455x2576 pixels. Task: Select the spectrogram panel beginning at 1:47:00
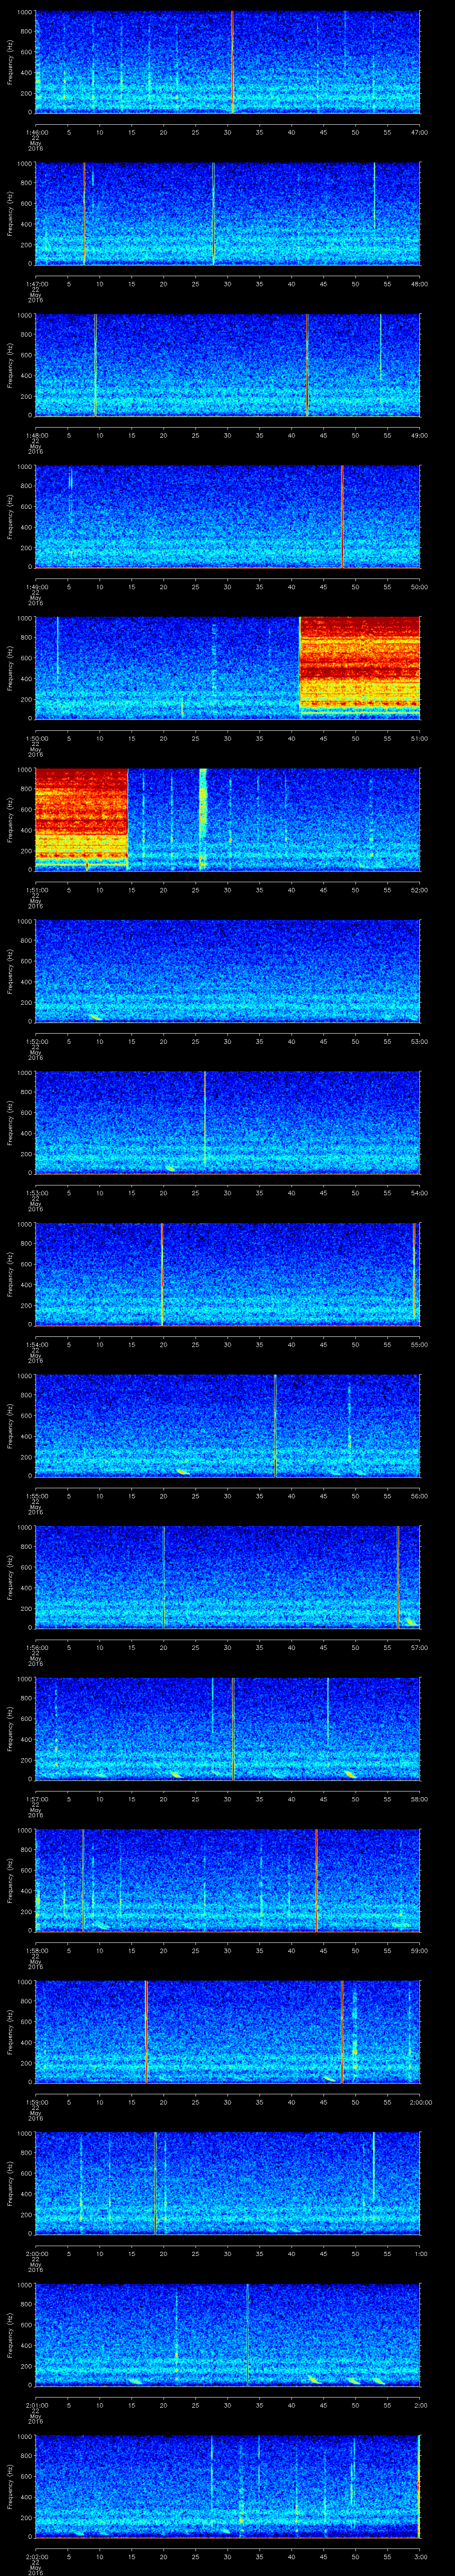[x=227, y=213]
